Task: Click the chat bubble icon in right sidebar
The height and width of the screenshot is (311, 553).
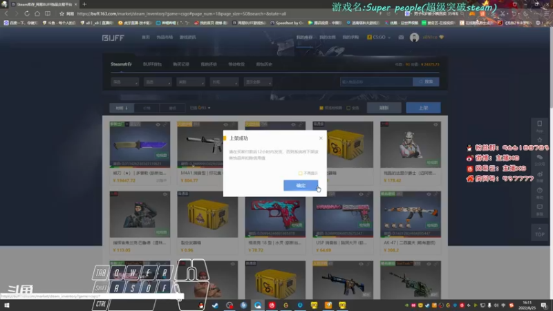Action: pos(540,158)
